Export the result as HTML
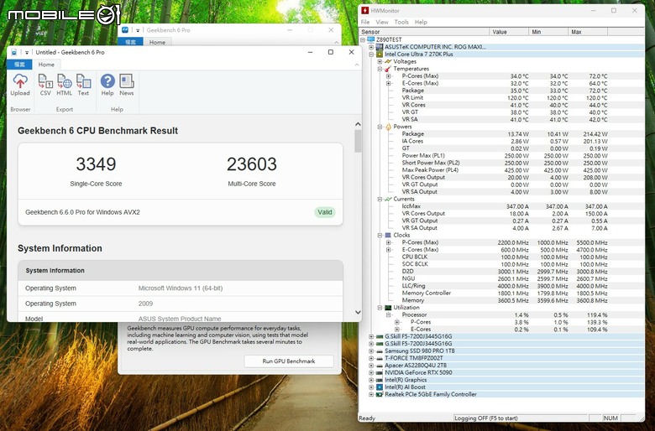The height and width of the screenshot is (431, 655). 65,85
